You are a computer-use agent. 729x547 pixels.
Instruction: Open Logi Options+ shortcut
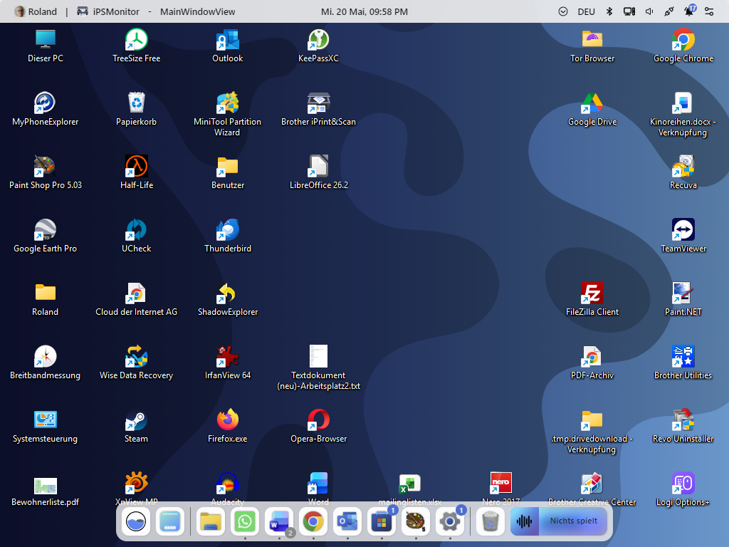pos(683,489)
